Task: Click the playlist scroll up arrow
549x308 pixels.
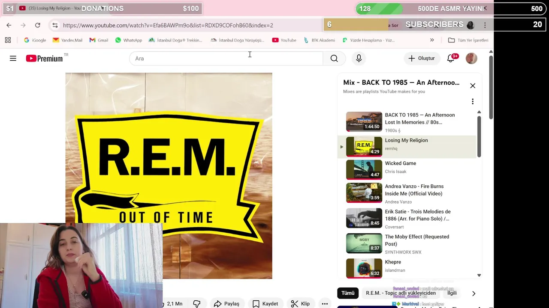Action: click(x=479, y=112)
